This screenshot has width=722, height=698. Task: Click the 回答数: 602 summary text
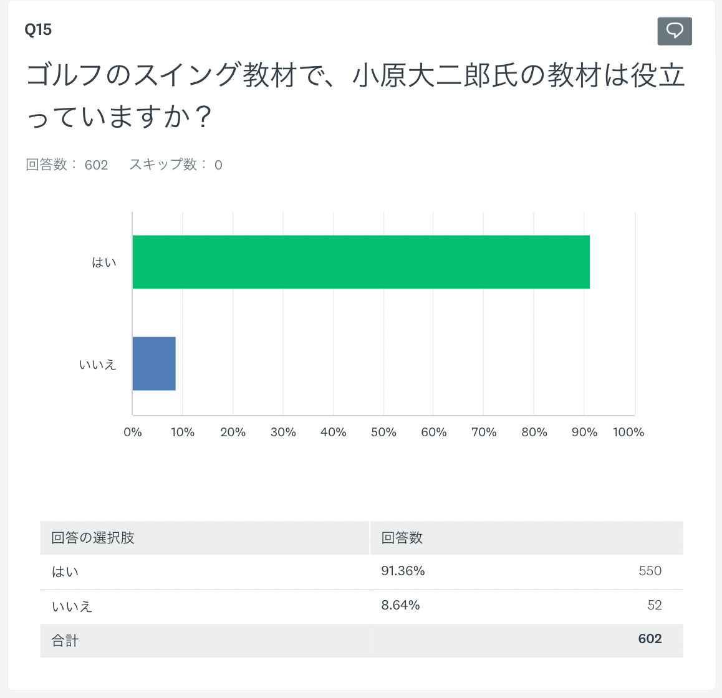67,165
